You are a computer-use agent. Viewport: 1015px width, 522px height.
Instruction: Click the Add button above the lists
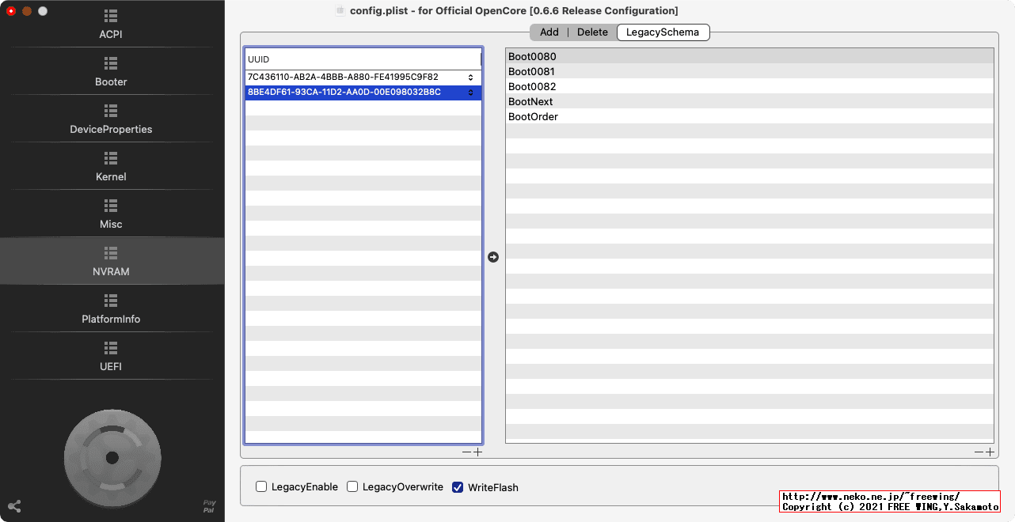click(x=549, y=32)
